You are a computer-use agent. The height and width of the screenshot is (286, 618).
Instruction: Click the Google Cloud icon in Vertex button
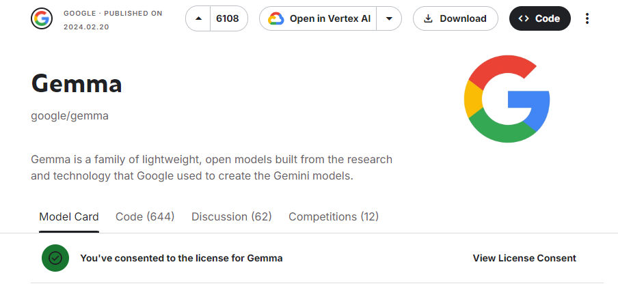[276, 18]
